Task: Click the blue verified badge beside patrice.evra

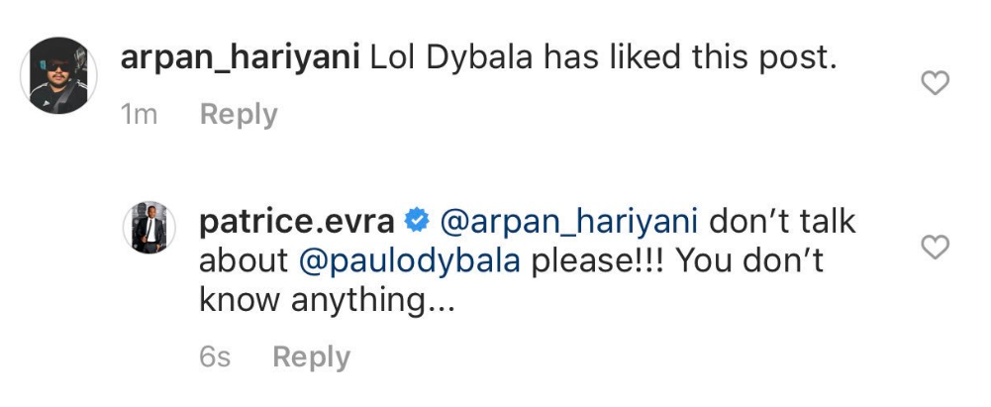Action: (417, 222)
